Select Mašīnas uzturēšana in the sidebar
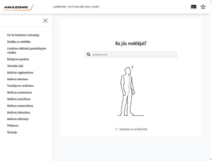Screen dimensions: 212x161 pos(19,99)
